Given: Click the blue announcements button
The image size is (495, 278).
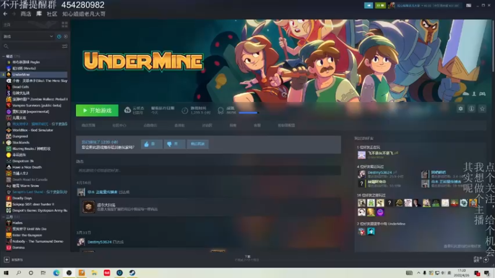Looking at the screenshot, I should pos(368,6).
